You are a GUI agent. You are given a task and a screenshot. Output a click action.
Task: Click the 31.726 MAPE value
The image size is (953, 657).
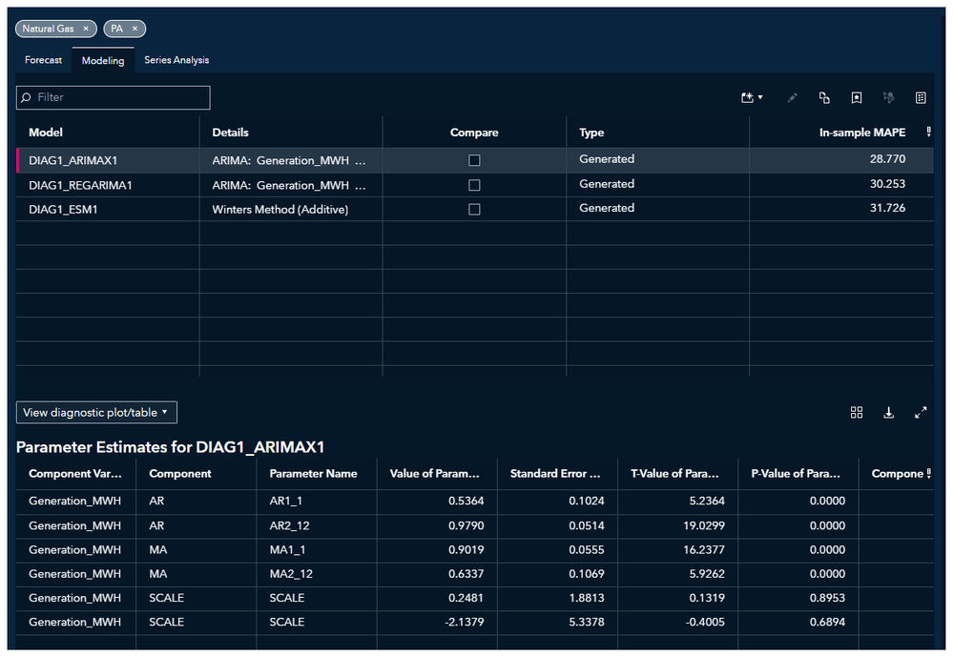(x=887, y=208)
